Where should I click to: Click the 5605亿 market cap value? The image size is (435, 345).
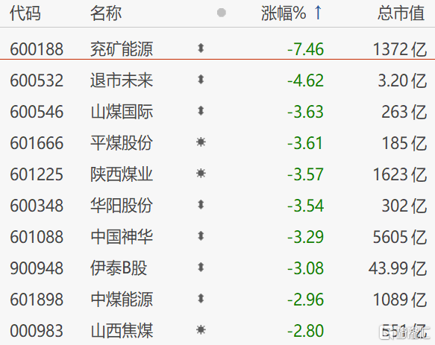point(400,237)
